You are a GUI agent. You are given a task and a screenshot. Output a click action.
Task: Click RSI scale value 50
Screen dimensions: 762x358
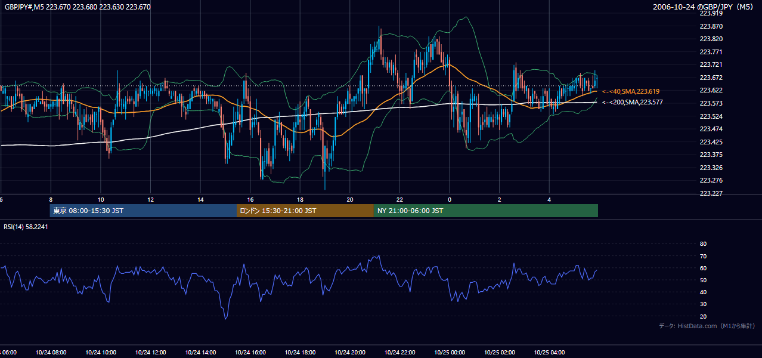point(703,280)
